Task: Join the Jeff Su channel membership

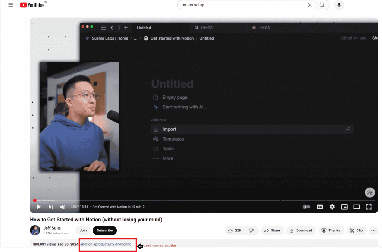Action: click(83, 230)
